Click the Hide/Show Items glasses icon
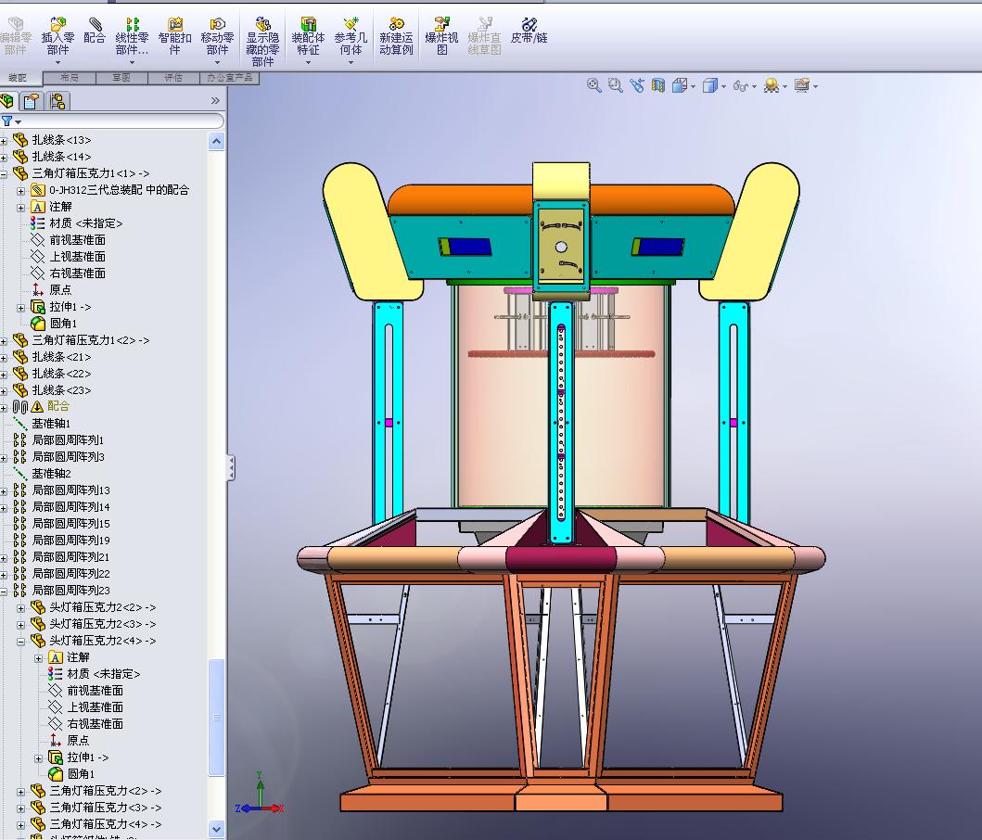Image resolution: width=982 pixels, height=840 pixels. tap(740, 86)
